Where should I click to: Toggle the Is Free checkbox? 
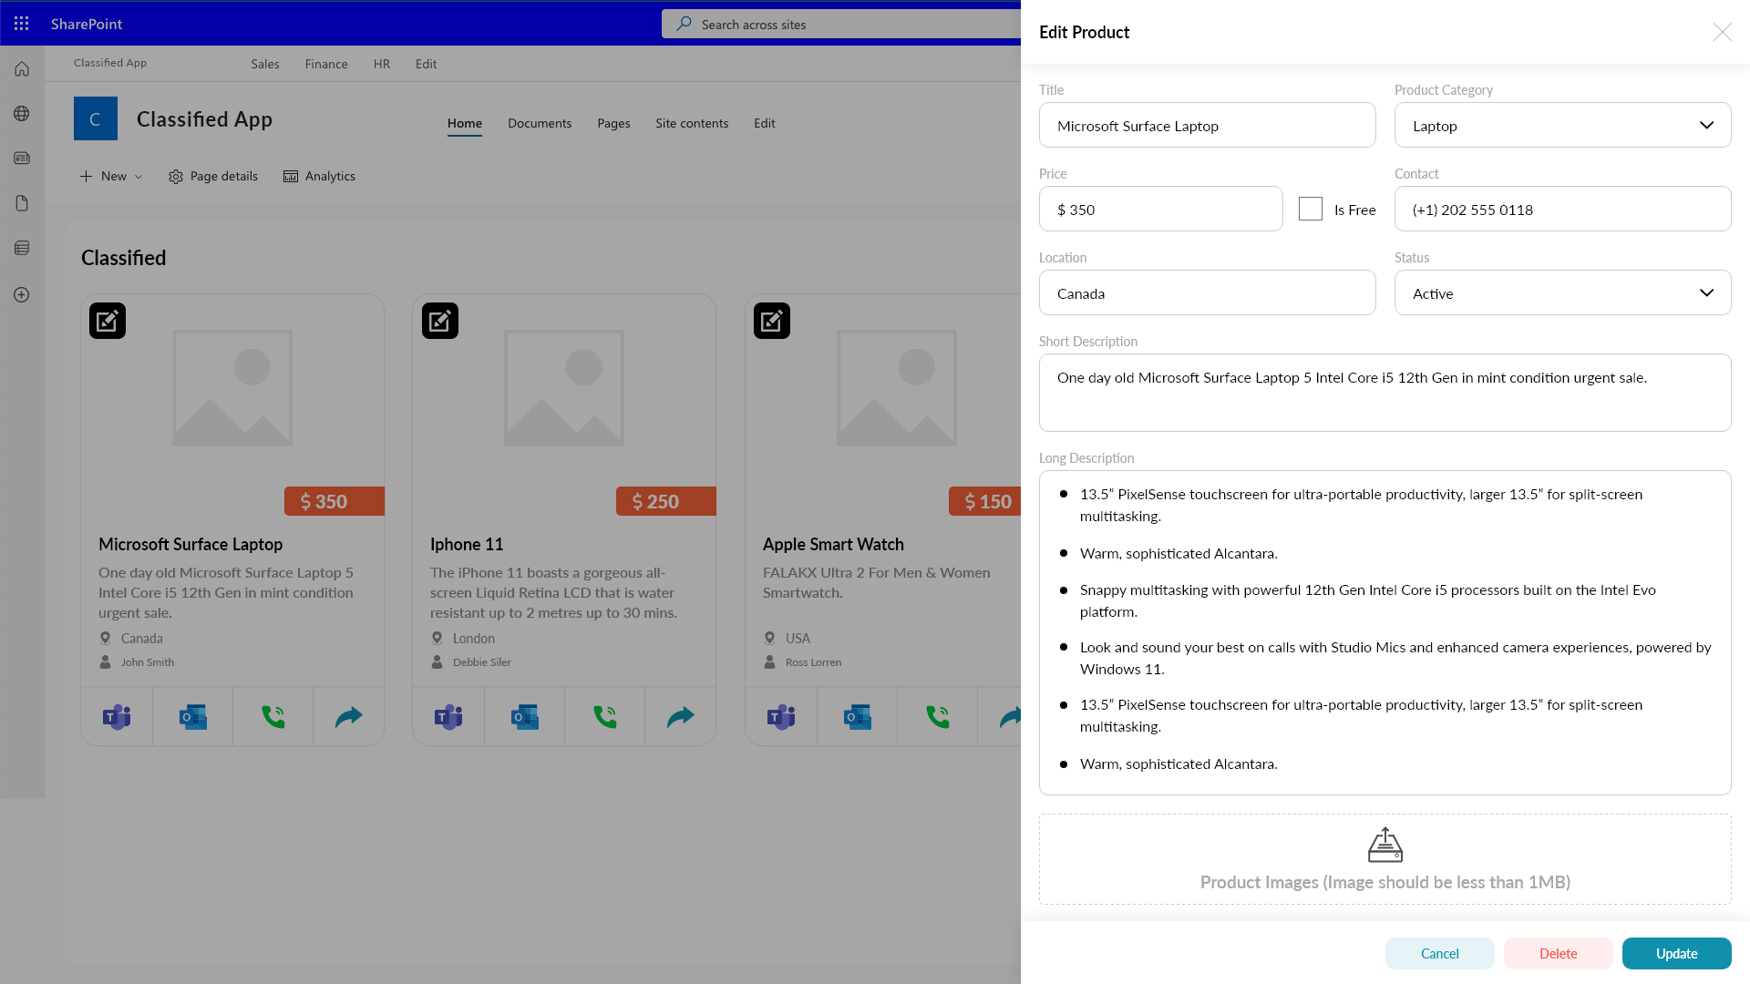point(1310,208)
